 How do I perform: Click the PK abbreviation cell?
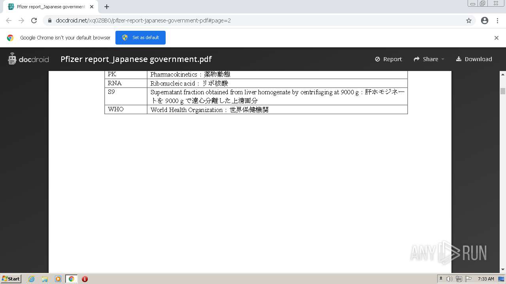tap(126, 75)
